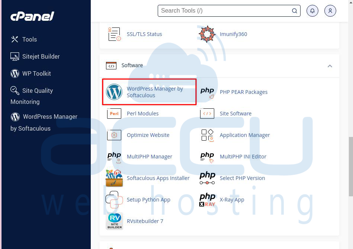This screenshot has width=353, height=249.
Task: Click the Imunify360 icon
Action: point(207,34)
